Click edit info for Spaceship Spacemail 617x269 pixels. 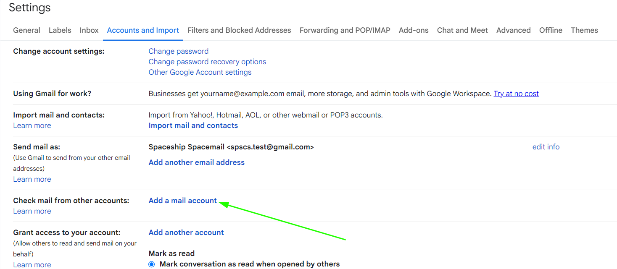click(546, 146)
